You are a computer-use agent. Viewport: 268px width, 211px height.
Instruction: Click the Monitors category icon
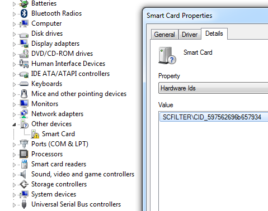(x=24, y=104)
